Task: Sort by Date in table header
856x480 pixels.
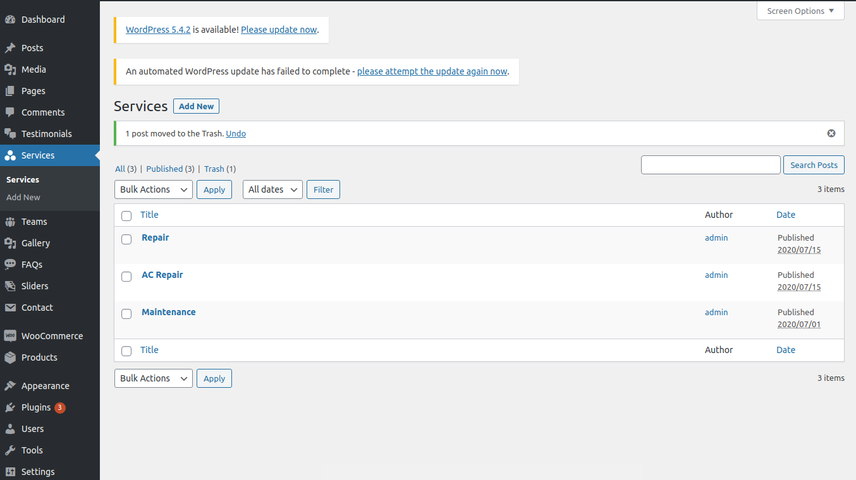Action: (x=786, y=215)
